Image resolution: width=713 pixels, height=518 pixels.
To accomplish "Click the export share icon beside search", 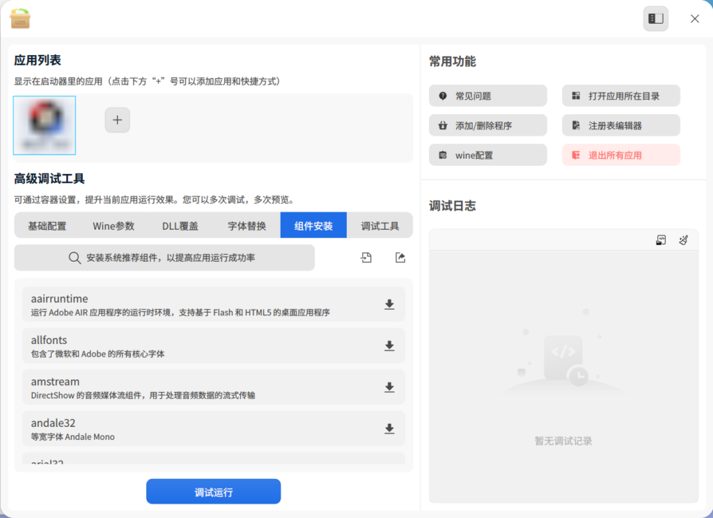I will (x=400, y=258).
